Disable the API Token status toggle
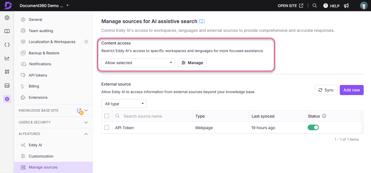 (x=313, y=127)
